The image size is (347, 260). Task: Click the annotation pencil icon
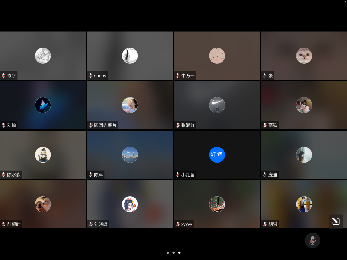(x=336, y=221)
